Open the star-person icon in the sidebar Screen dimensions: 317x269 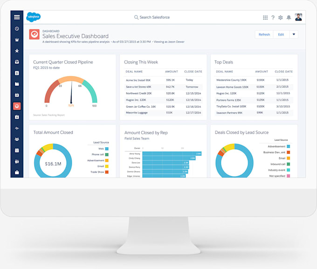point(17,51)
